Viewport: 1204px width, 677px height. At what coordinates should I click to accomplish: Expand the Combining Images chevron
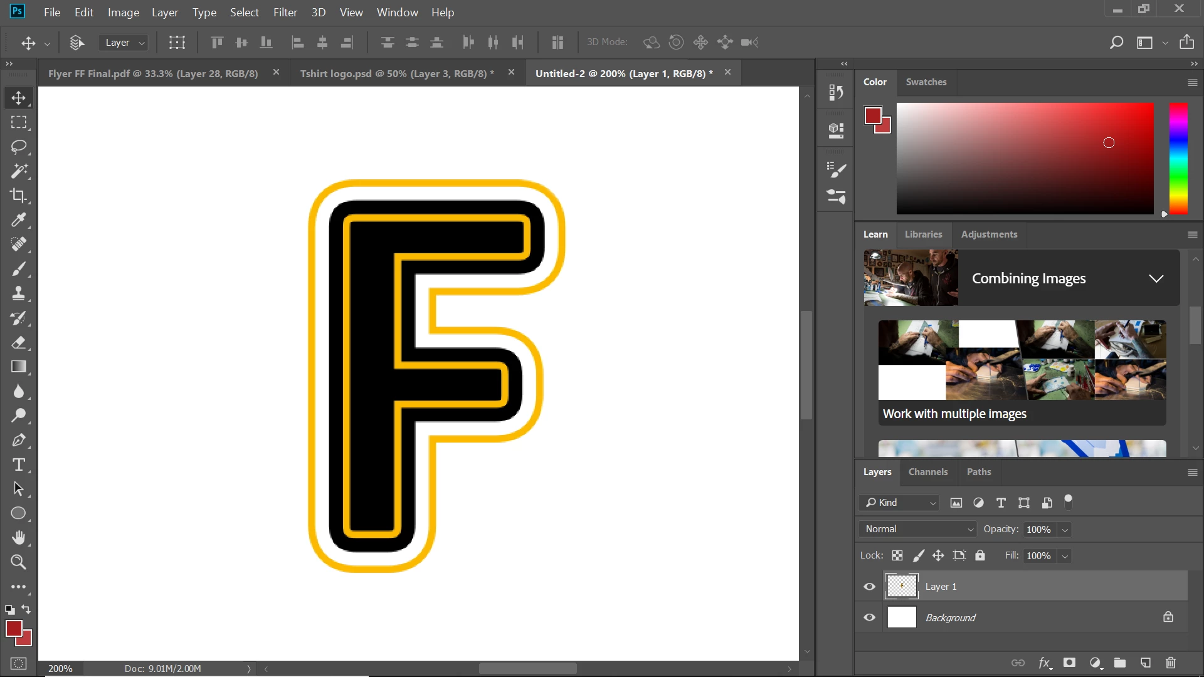coord(1156,278)
